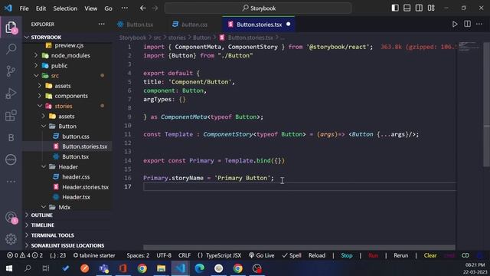Open the File menu

pos(24,8)
